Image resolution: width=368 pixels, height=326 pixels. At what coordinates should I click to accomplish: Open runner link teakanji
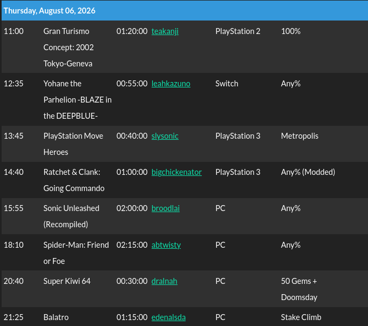[x=165, y=31]
